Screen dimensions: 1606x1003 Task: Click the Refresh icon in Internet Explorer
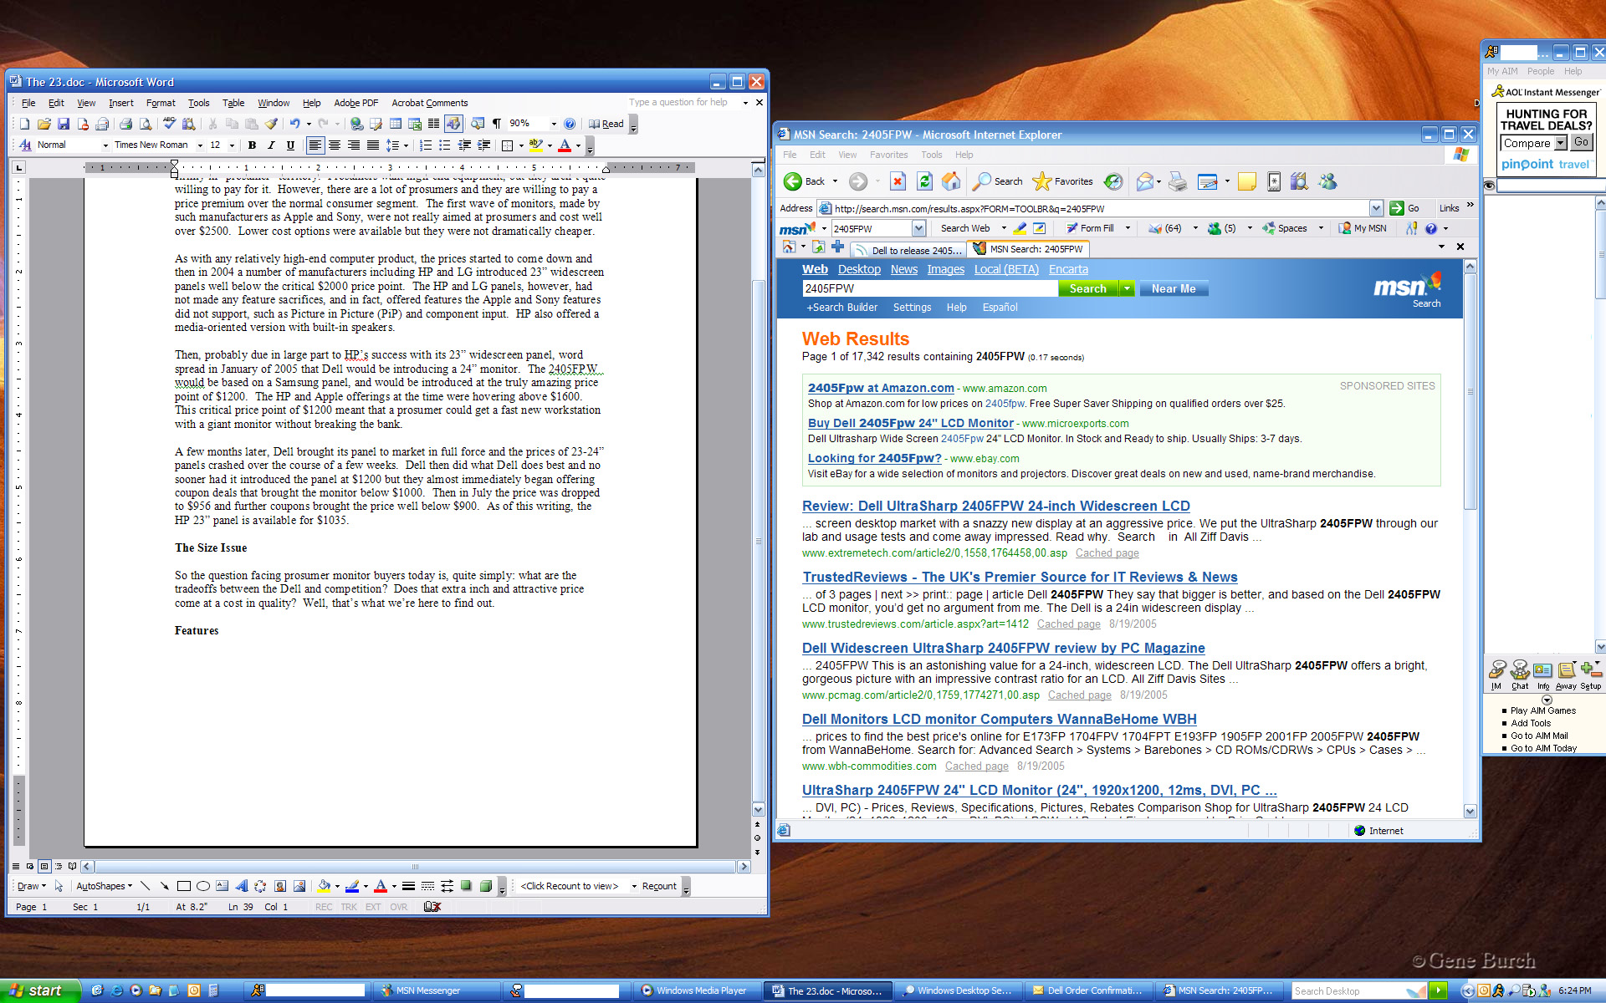pos(924,181)
